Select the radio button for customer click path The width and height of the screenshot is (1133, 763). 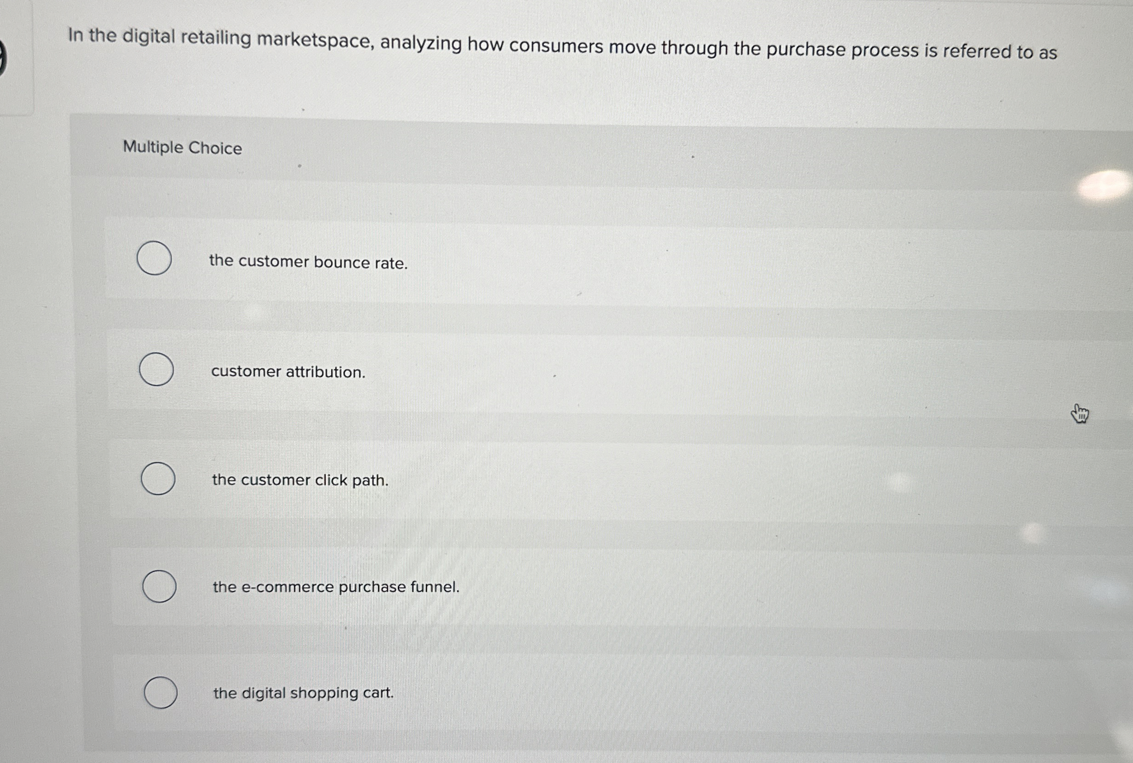click(x=158, y=480)
